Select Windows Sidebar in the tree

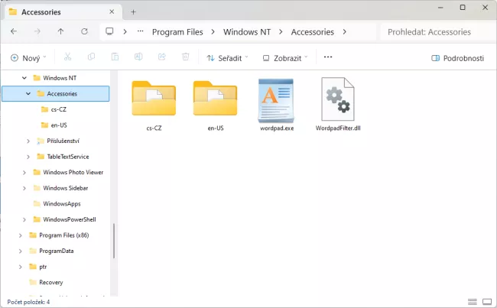(65, 188)
